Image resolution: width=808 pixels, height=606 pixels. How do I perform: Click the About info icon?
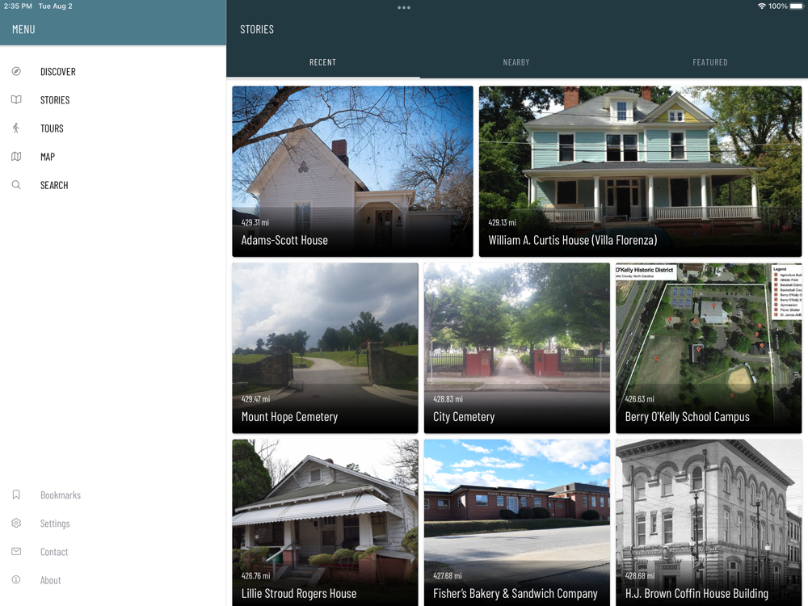click(x=16, y=580)
